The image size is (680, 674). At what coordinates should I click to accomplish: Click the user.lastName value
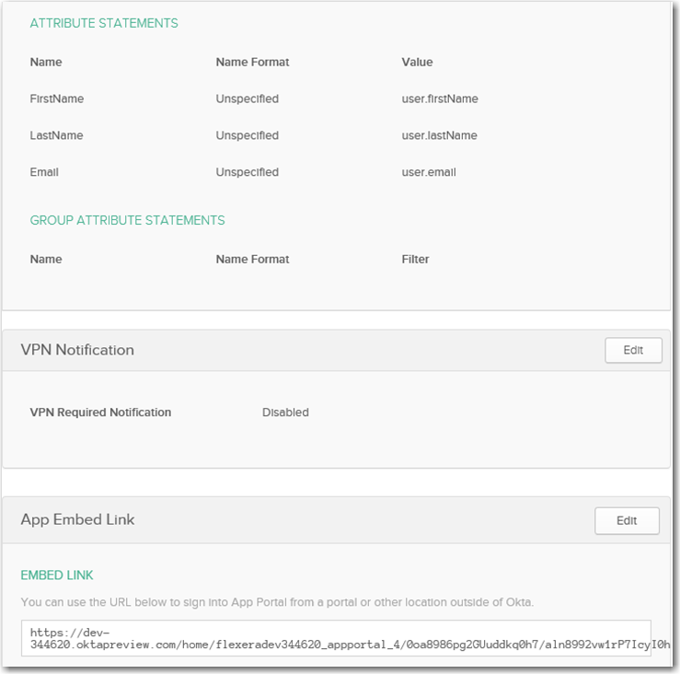[439, 135]
